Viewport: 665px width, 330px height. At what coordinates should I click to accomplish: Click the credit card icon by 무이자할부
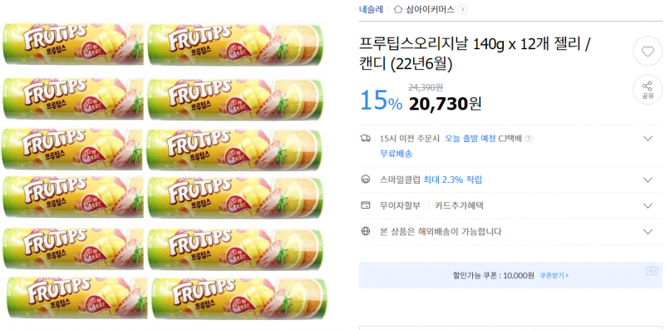tap(365, 205)
